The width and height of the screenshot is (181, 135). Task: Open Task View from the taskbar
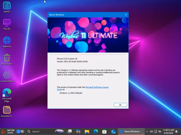[x=70, y=131]
